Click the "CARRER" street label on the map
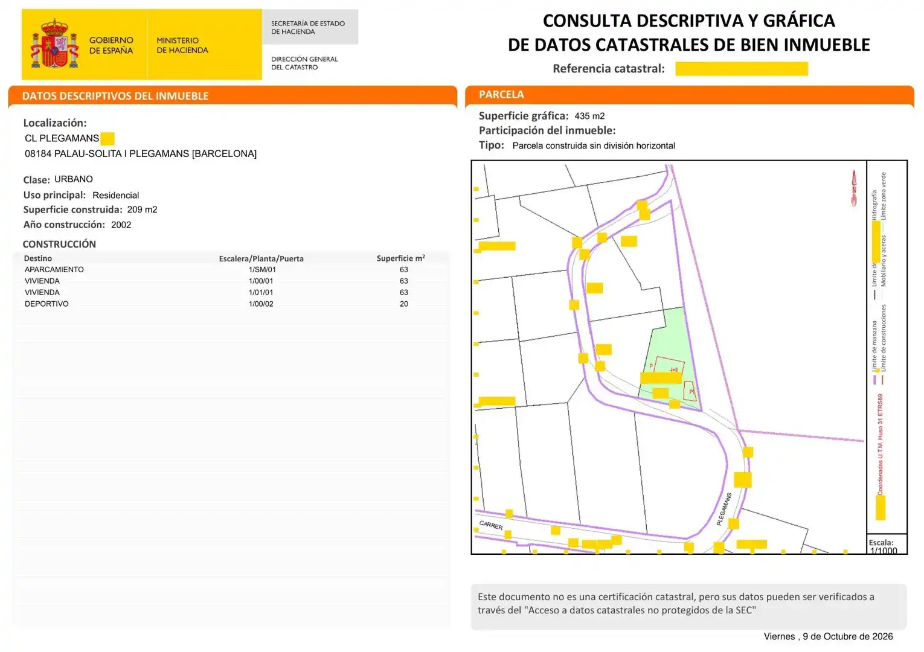 (x=491, y=525)
